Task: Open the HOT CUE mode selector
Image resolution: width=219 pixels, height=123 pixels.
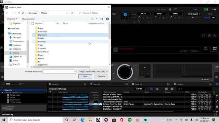Action: [x=207, y=80]
